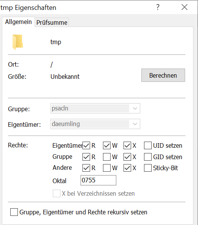Select the Allgemein tab
This screenshot has width=198, height=225.
[x=19, y=22]
